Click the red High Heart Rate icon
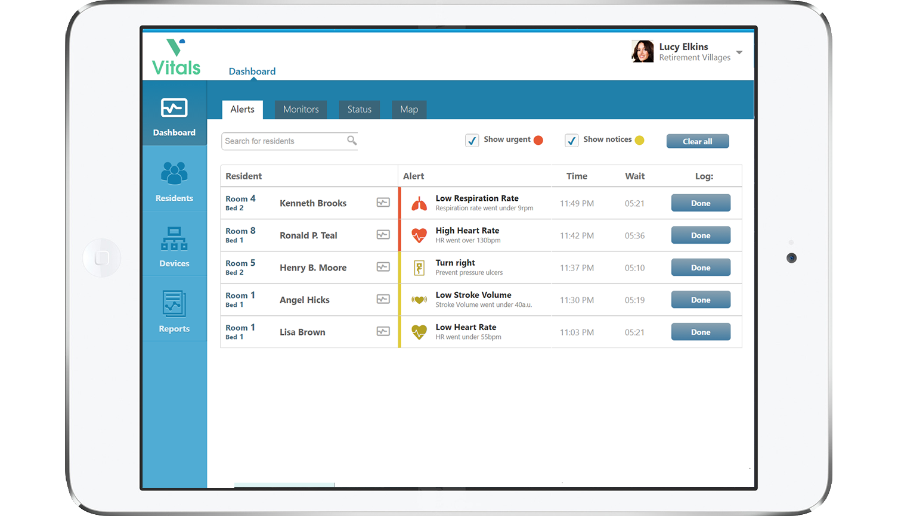Image resolution: width=898 pixels, height=516 pixels. (419, 235)
